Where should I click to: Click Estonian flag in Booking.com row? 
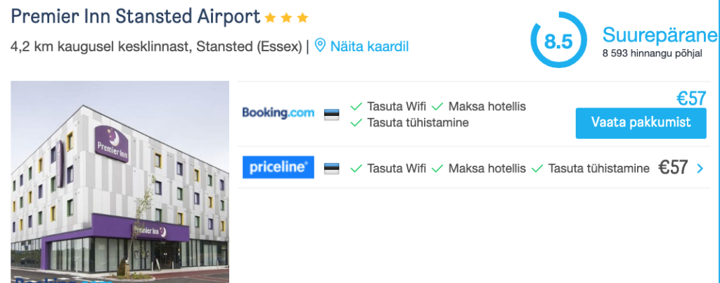[x=332, y=113]
